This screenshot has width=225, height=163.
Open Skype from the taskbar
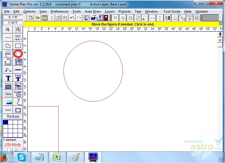[x=21, y=157]
